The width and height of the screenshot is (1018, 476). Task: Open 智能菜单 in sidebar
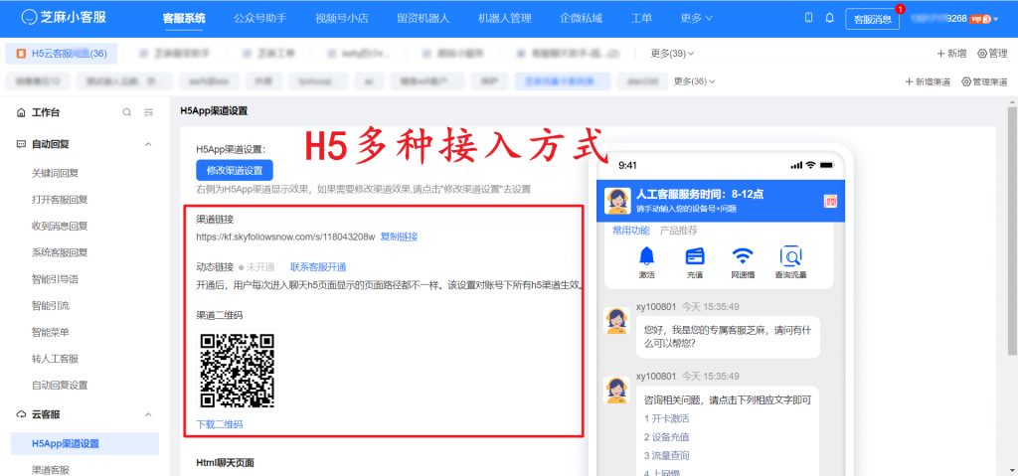[51, 332]
